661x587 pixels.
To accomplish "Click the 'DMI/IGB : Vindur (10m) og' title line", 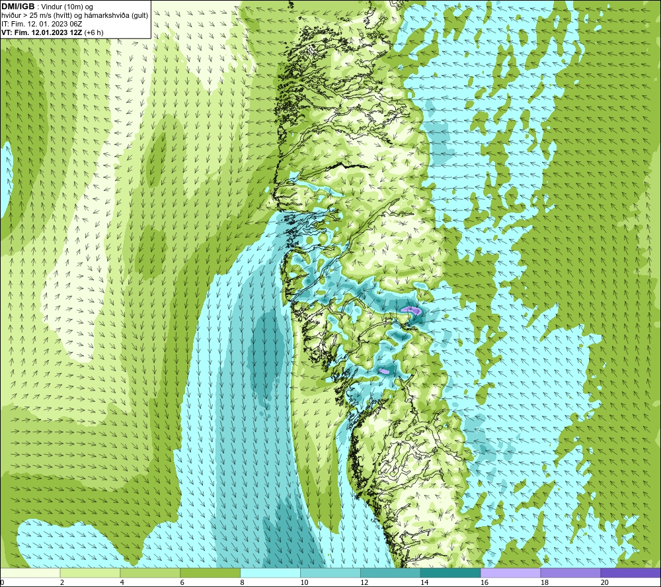I will pyautogui.click(x=47, y=7).
